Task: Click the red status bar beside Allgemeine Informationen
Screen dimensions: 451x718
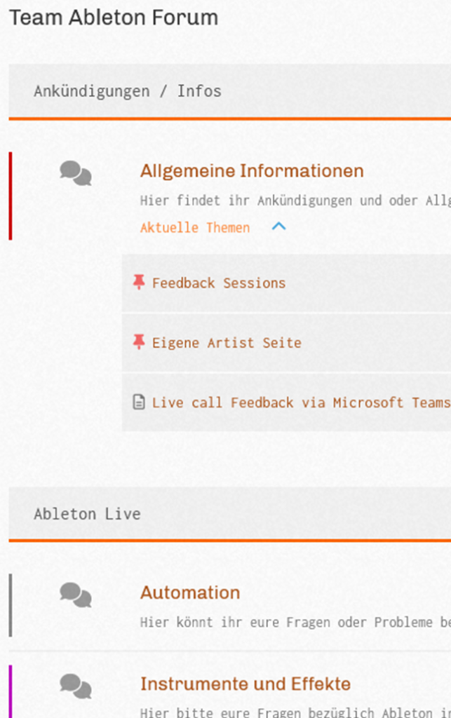Action: pyautogui.click(x=11, y=196)
